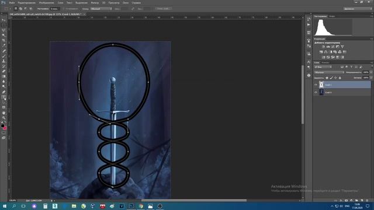Open the layer filter kind dropdown
Viewport: 374px width, 210px height.
click(x=323, y=67)
